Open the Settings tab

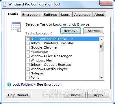click(x=50, y=15)
